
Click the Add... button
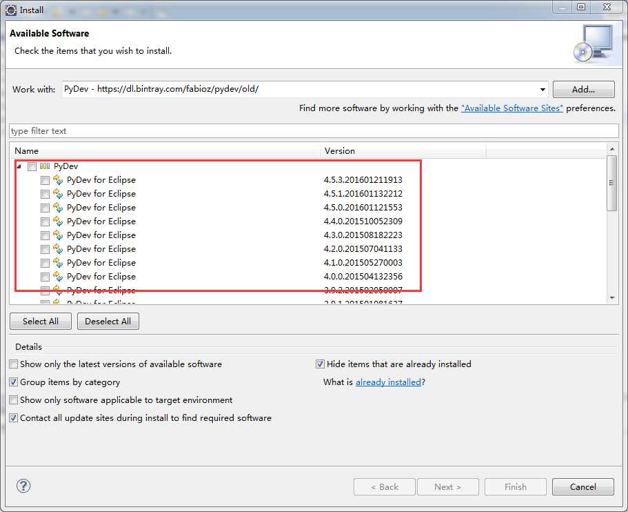584,90
